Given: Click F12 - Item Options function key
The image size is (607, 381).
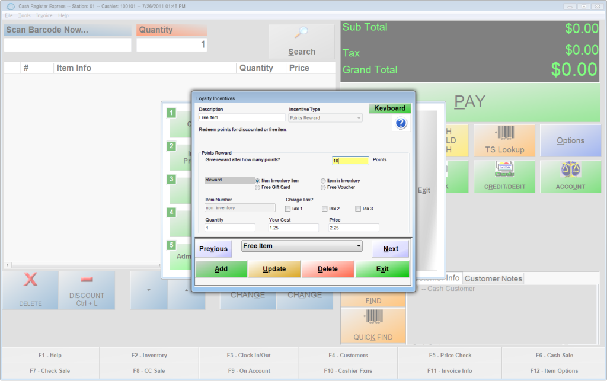Looking at the screenshot, I should pyautogui.click(x=554, y=370).
